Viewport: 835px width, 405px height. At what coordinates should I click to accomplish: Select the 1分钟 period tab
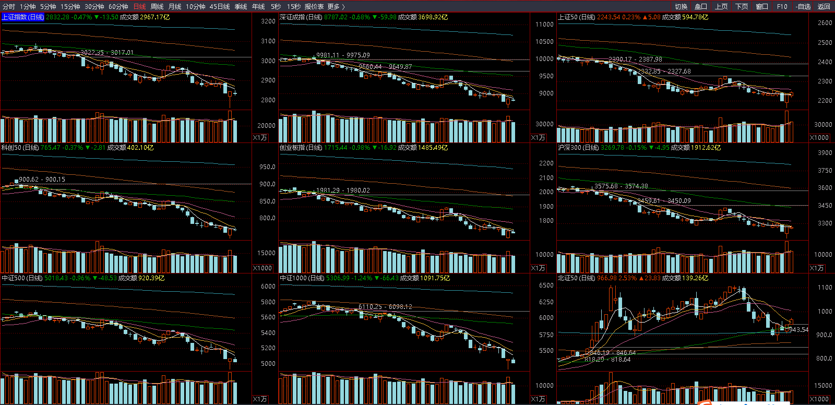(28, 7)
